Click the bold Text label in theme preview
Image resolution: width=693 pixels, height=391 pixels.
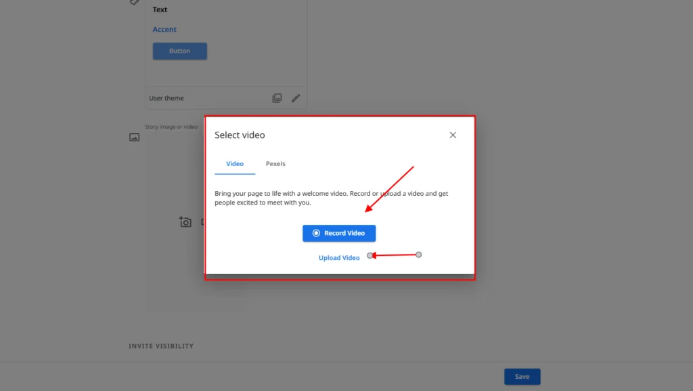160,10
